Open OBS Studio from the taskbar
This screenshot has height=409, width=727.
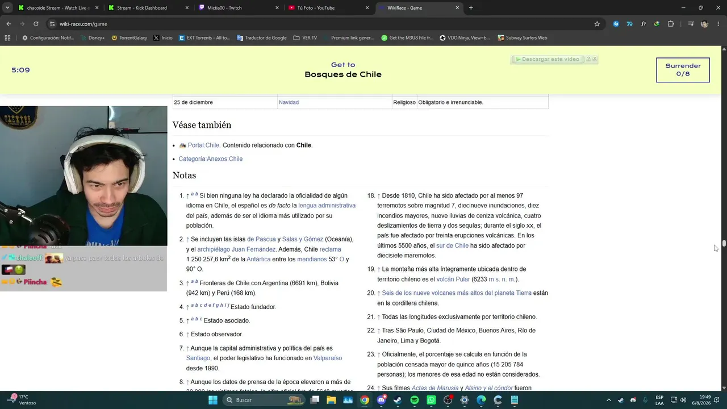[448, 400]
